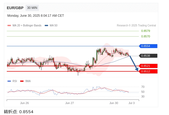Click the black 0.8538 current price tag
Screen dimensions: 169x115
pyautogui.click(x=148, y=56)
